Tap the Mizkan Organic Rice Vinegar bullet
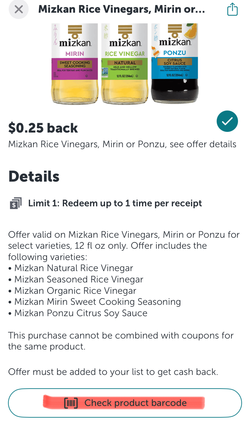This screenshot has width=250, height=426. point(75,290)
